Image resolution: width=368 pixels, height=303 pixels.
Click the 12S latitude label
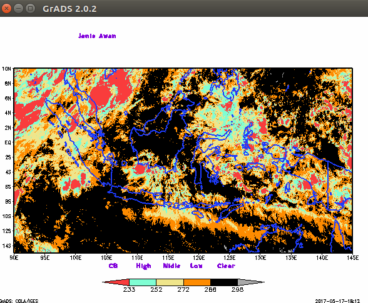(6, 231)
